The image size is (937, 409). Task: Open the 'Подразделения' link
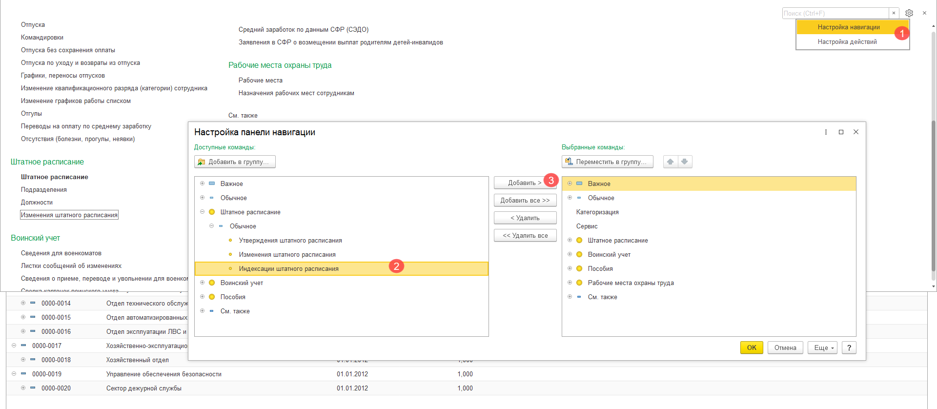click(x=44, y=190)
